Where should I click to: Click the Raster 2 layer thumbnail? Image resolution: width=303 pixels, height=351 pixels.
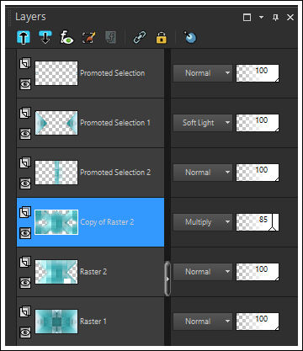point(56,272)
